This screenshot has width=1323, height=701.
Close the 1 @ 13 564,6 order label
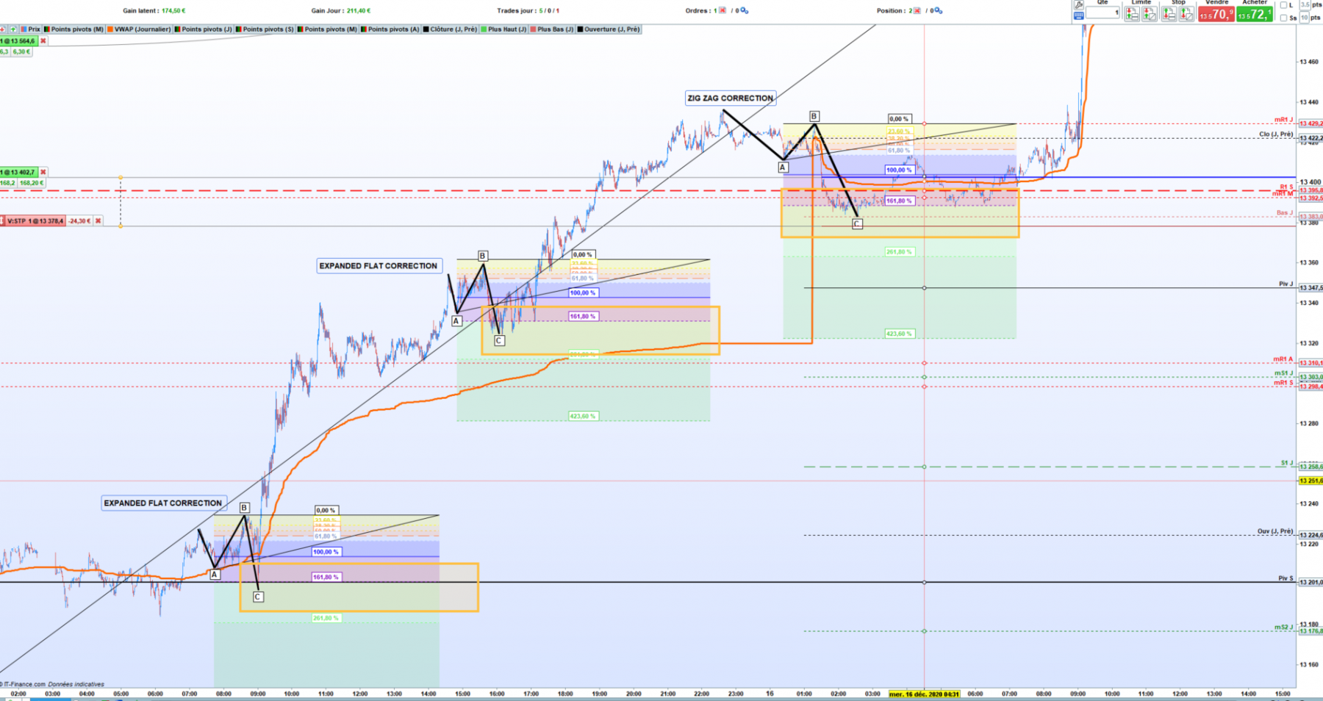pos(43,41)
